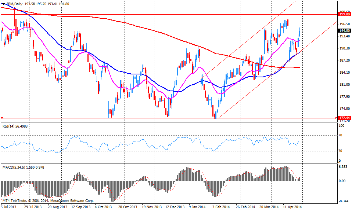This screenshot has height=210, width=352.
Task: Click the 6.383 value on MACD scale
Action: 343,167
